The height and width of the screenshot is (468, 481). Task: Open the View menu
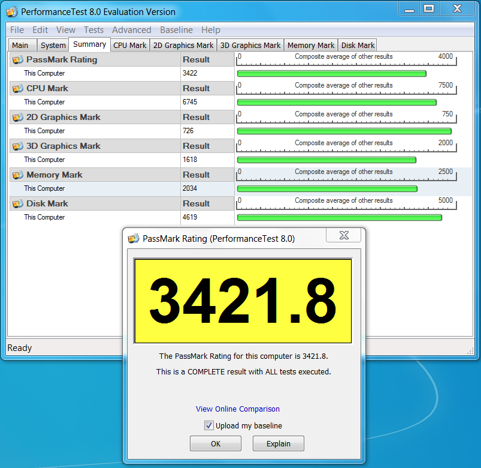pyautogui.click(x=66, y=30)
